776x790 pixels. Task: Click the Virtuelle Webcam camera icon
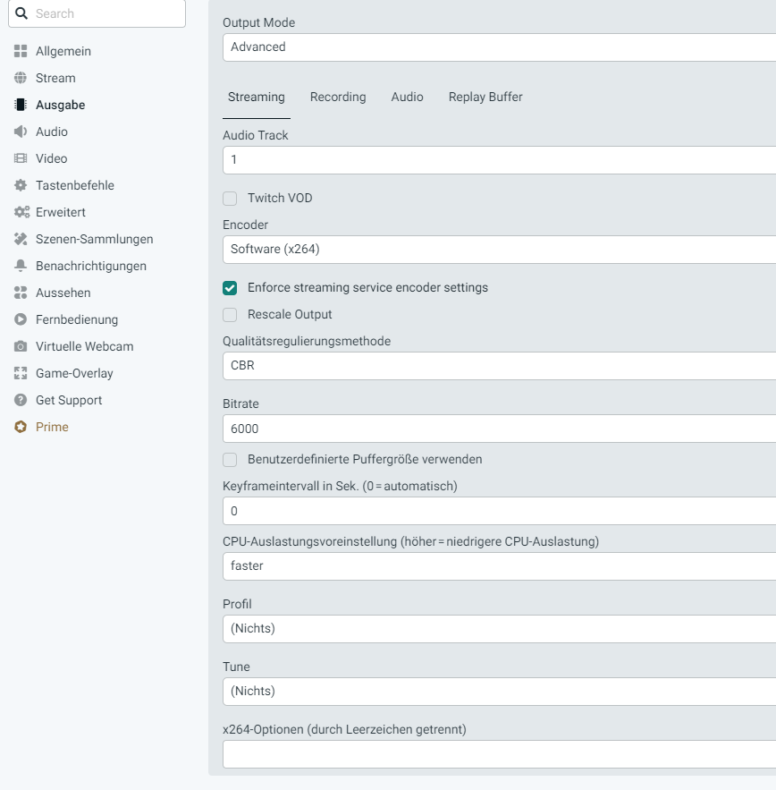21,346
